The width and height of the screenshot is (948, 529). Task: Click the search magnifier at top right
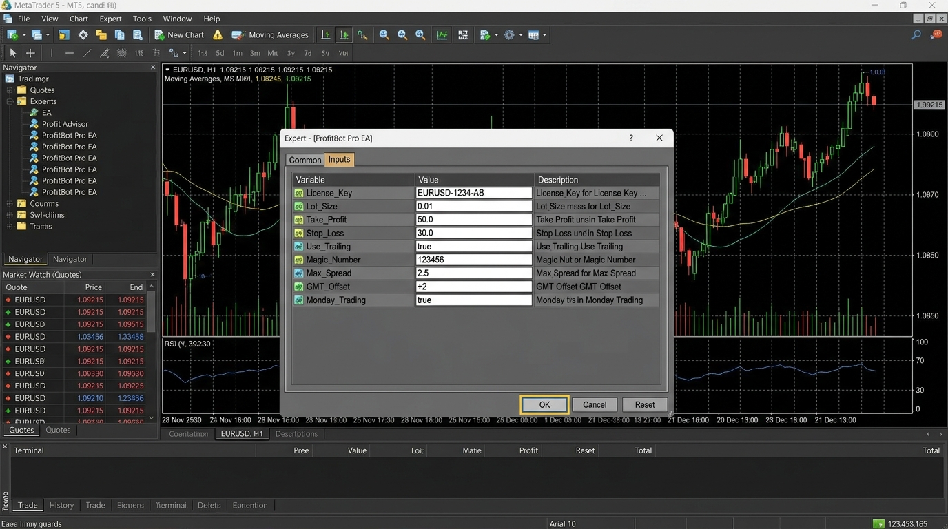pos(916,34)
